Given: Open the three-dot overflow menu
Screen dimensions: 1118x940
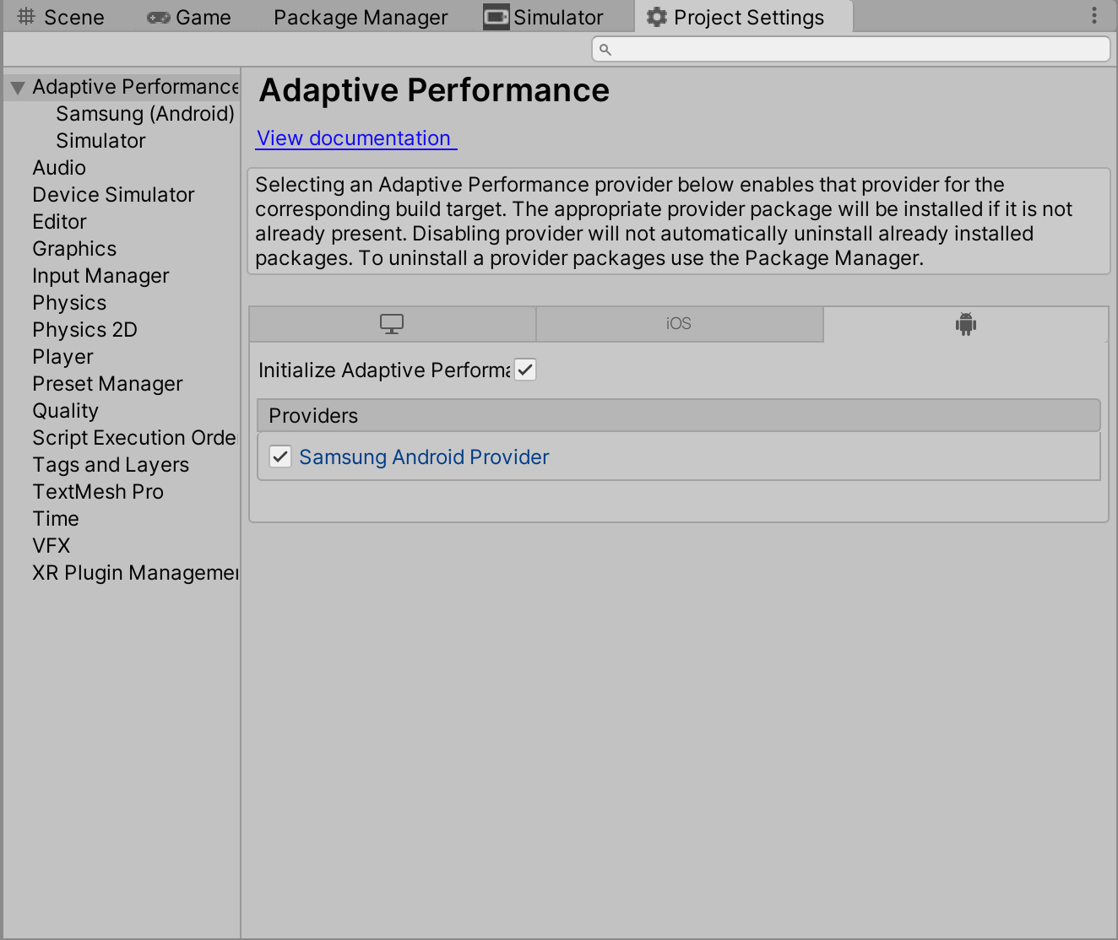Looking at the screenshot, I should [x=1094, y=14].
